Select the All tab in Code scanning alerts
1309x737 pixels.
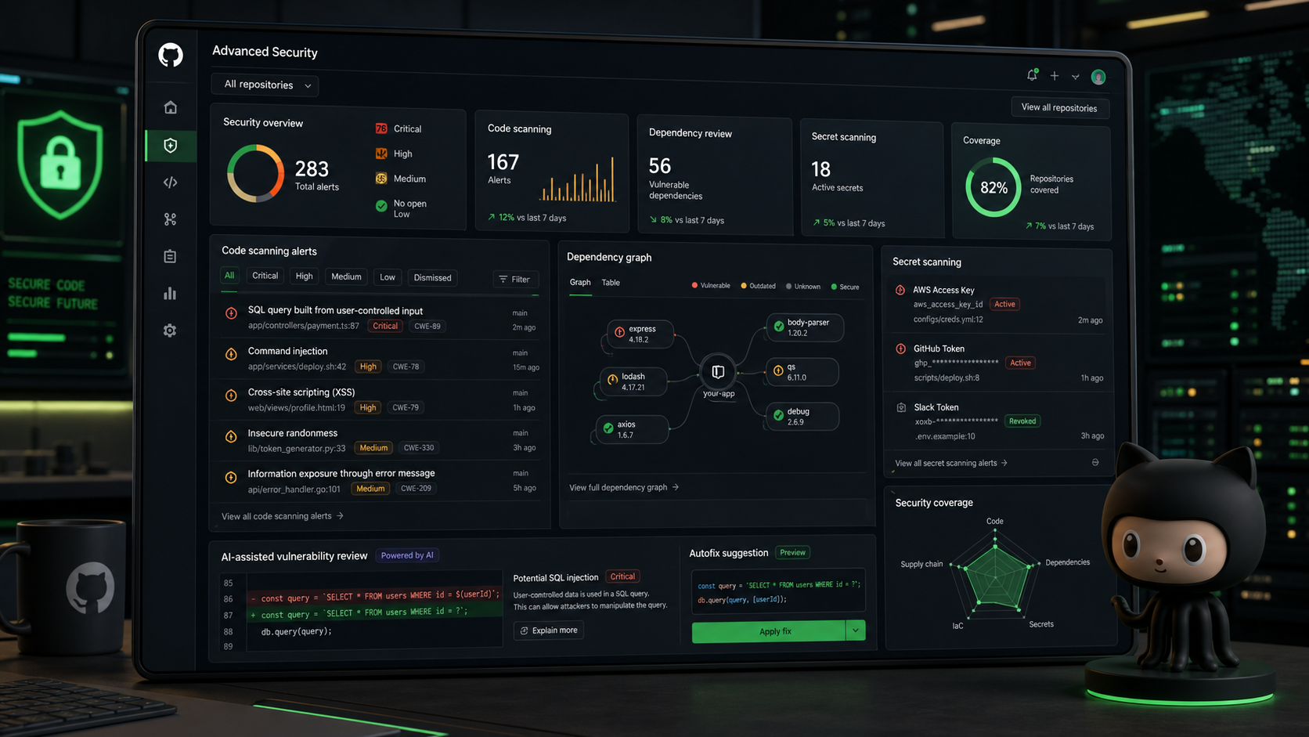pyautogui.click(x=229, y=276)
